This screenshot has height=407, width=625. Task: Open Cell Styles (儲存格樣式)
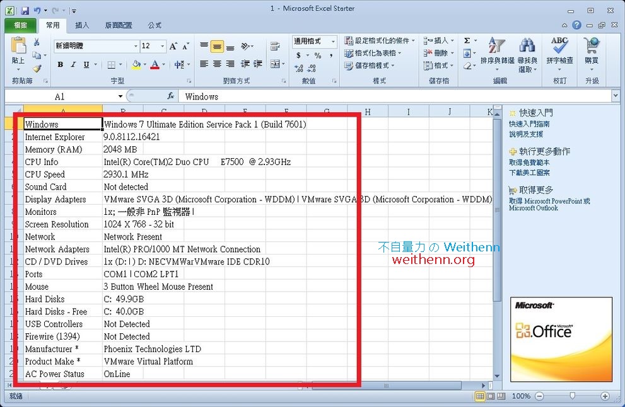tap(370, 66)
